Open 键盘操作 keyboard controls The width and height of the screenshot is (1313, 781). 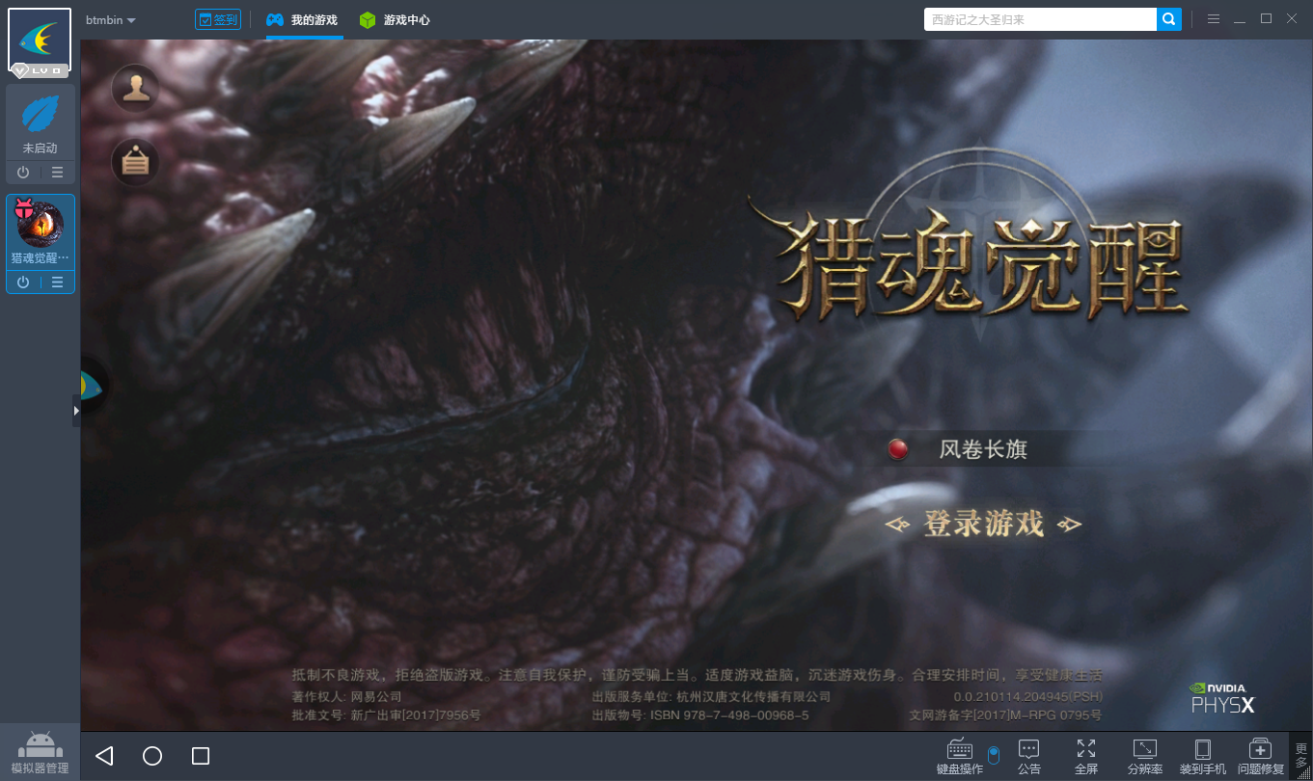pos(960,757)
